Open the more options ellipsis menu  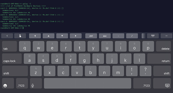coord(166,36)
